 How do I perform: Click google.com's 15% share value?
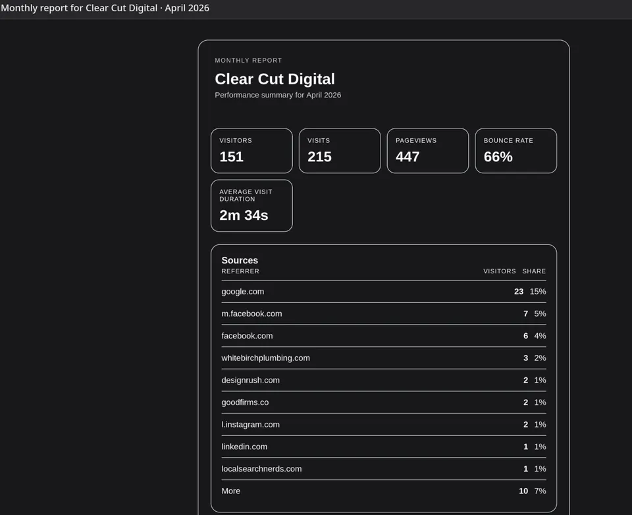(x=538, y=292)
